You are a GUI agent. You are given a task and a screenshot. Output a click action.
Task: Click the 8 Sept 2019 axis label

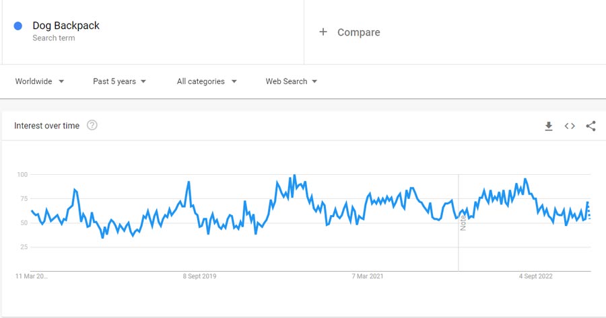click(199, 276)
